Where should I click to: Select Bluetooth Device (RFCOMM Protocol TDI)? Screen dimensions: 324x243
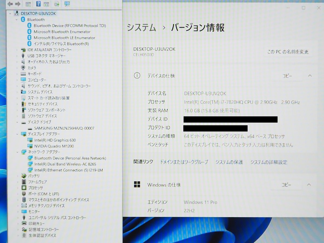click(70, 26)
